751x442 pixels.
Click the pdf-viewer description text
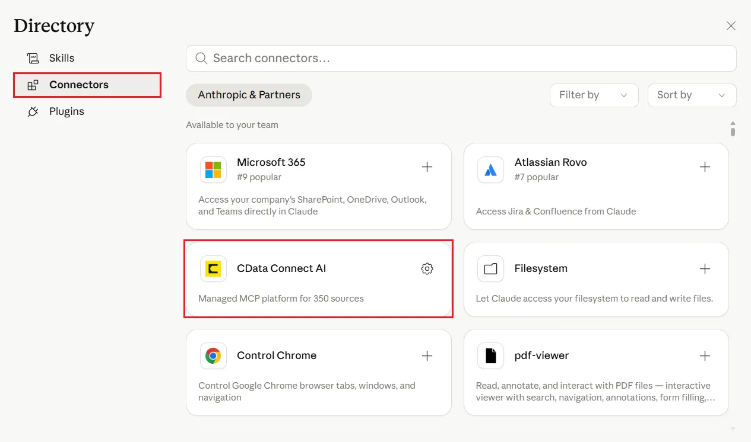click(595, 392)
